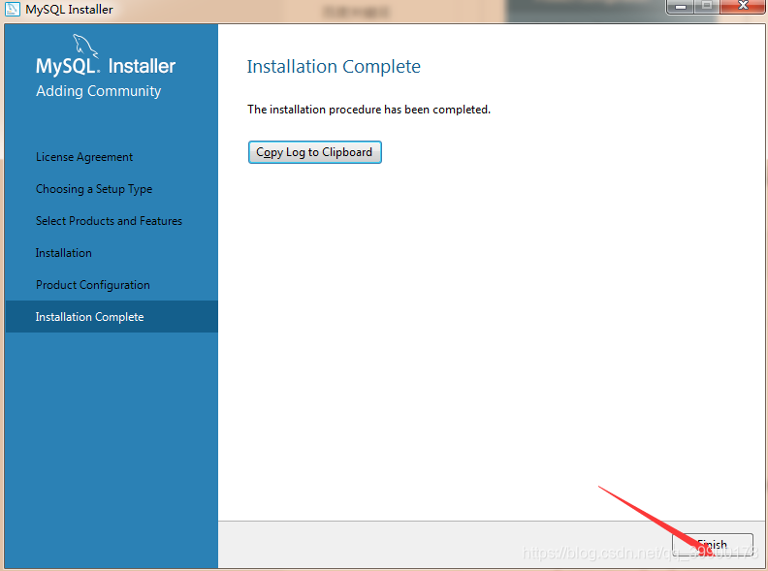Screen dimensions: 768x571
Task: Click the MySQL Installer window title text
Action: tap(69, 10)
